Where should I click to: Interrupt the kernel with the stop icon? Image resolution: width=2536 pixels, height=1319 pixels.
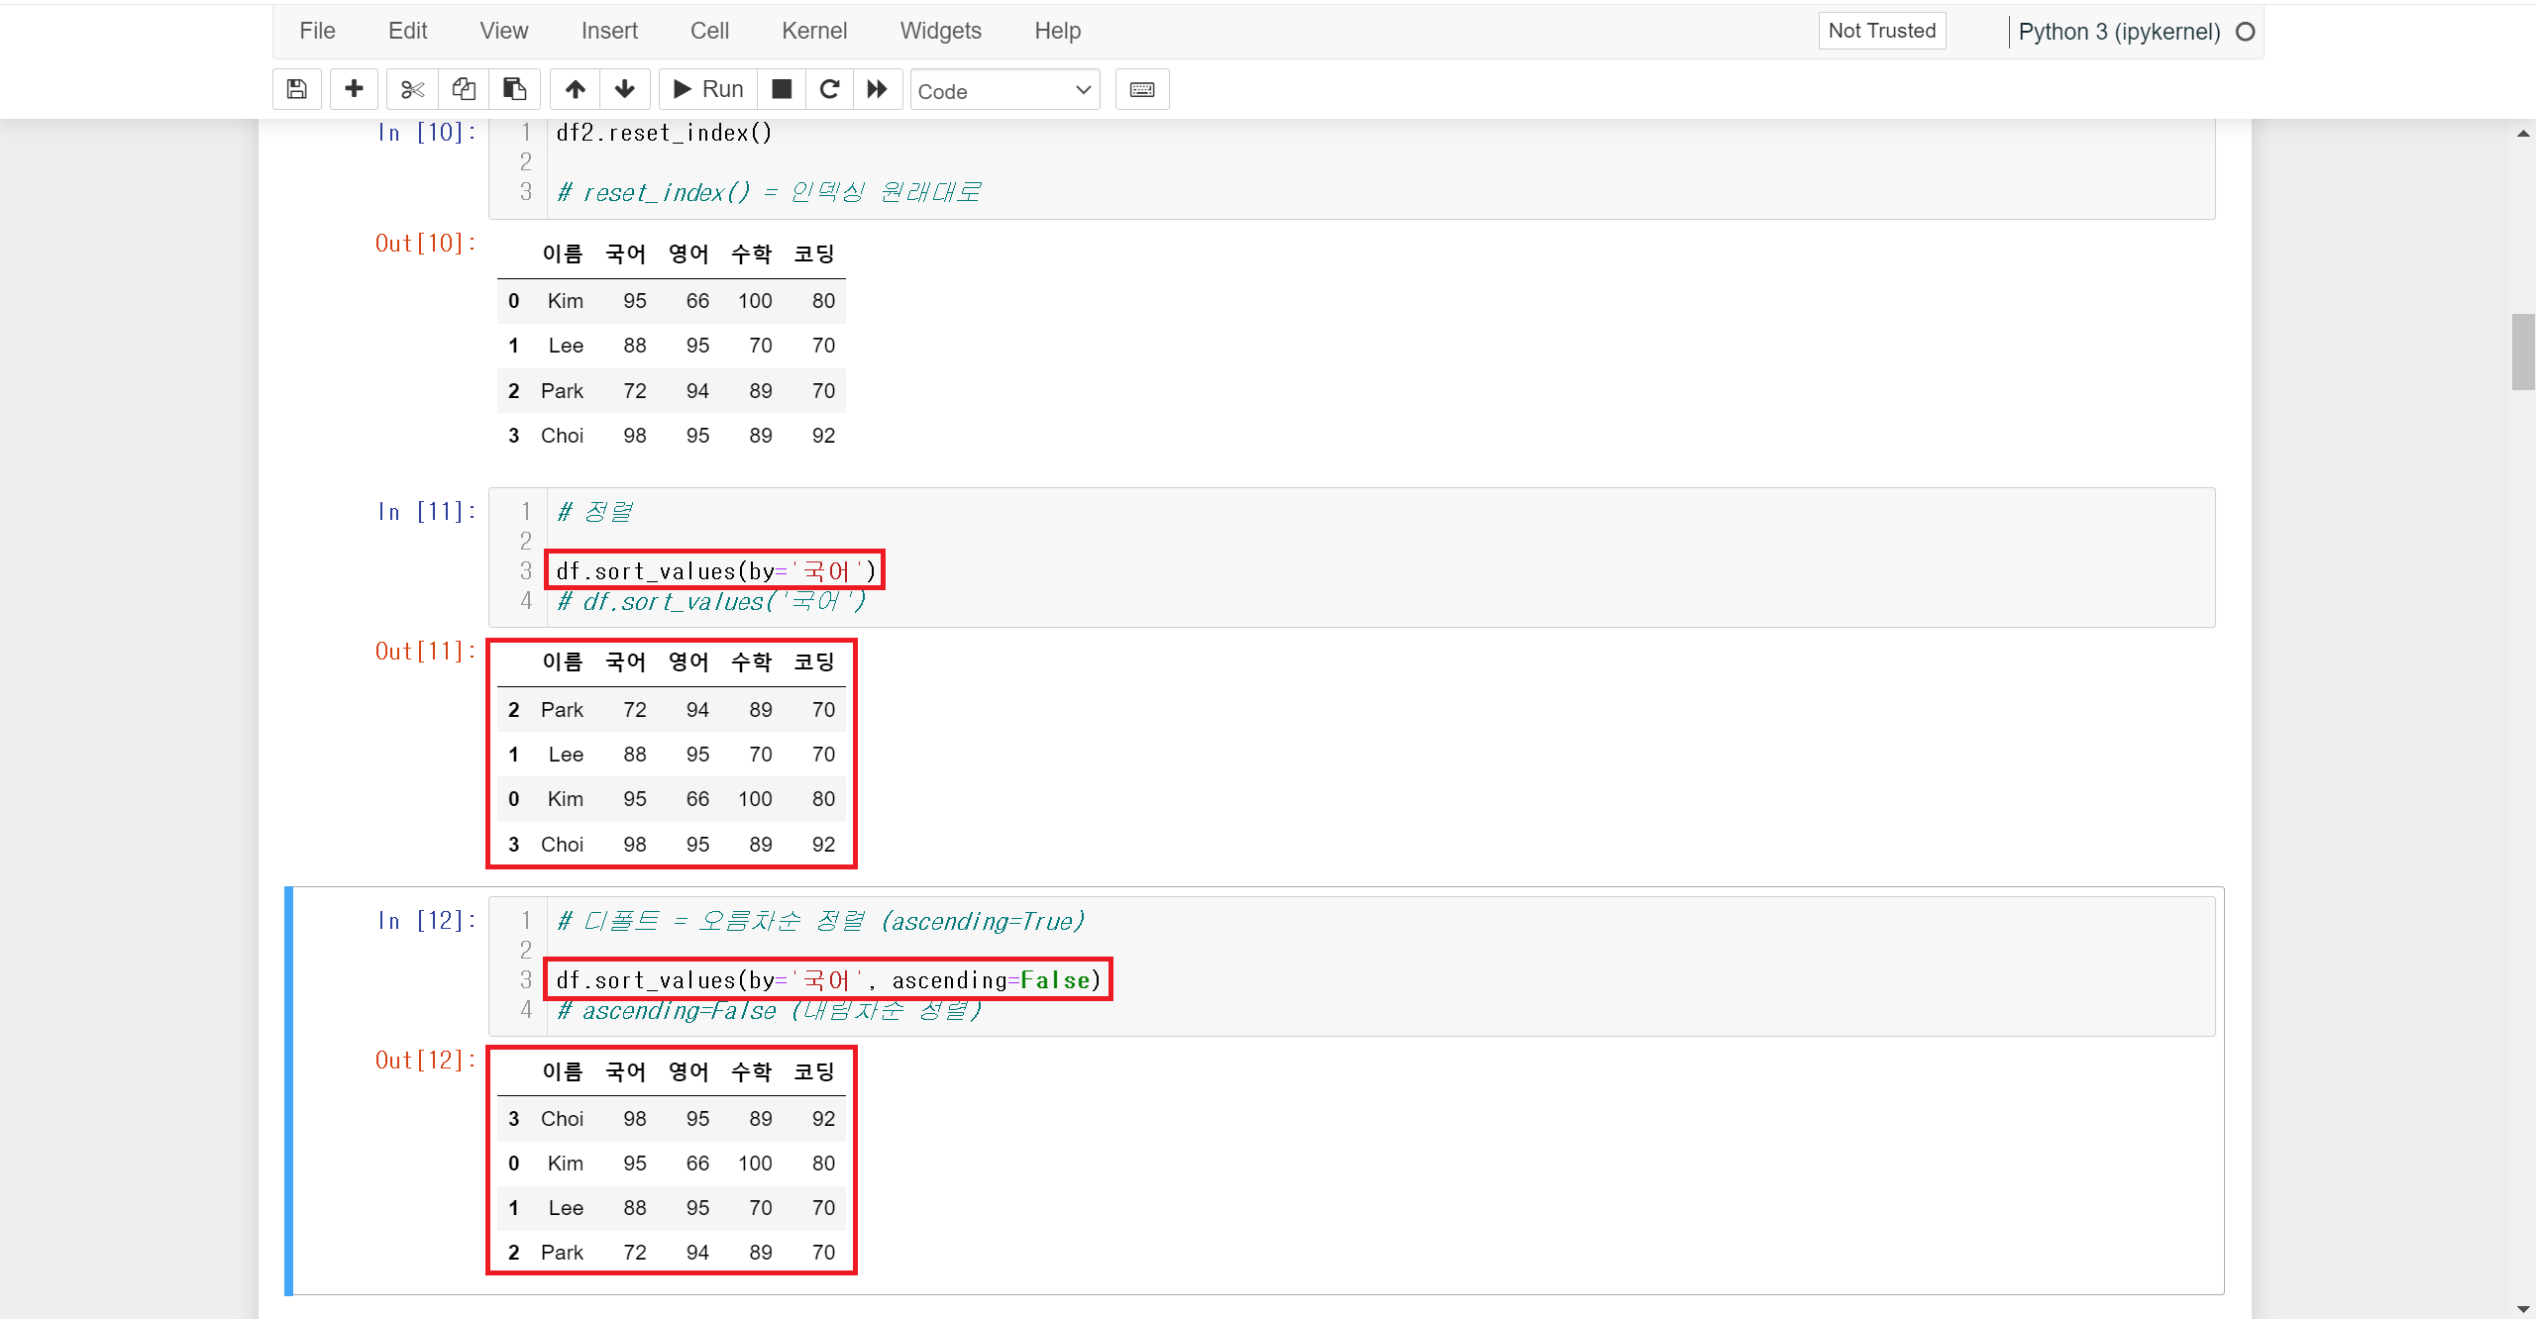tap(782, 89)
